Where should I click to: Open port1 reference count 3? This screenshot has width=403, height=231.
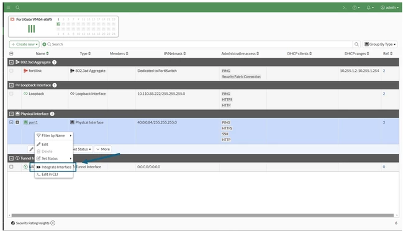click(x=384, y=122)
